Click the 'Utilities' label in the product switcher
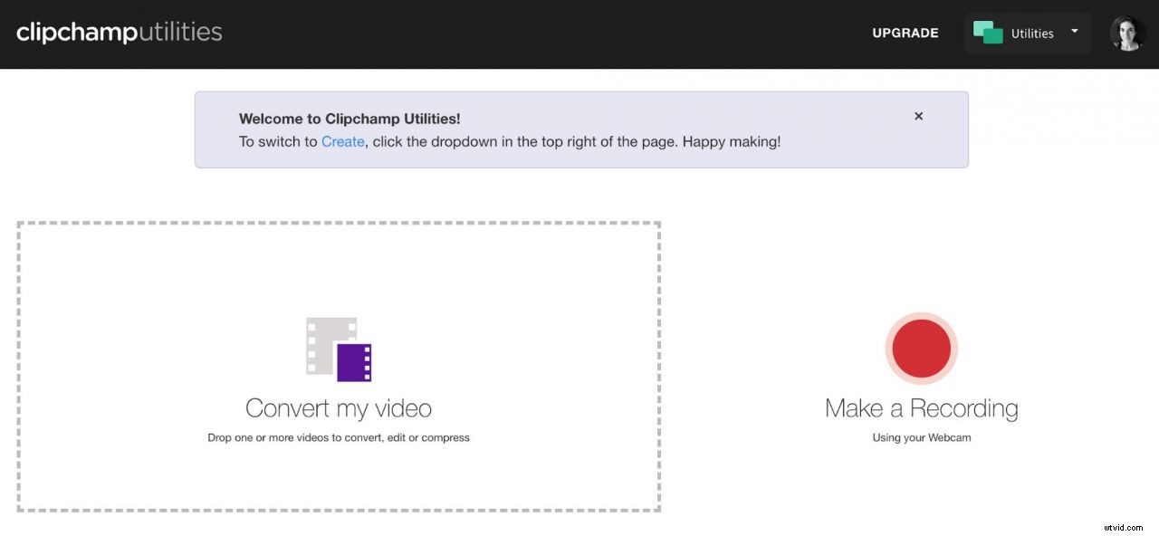Image resolution: width=1159 pixels, height=536 pixels. point(1032,33)
